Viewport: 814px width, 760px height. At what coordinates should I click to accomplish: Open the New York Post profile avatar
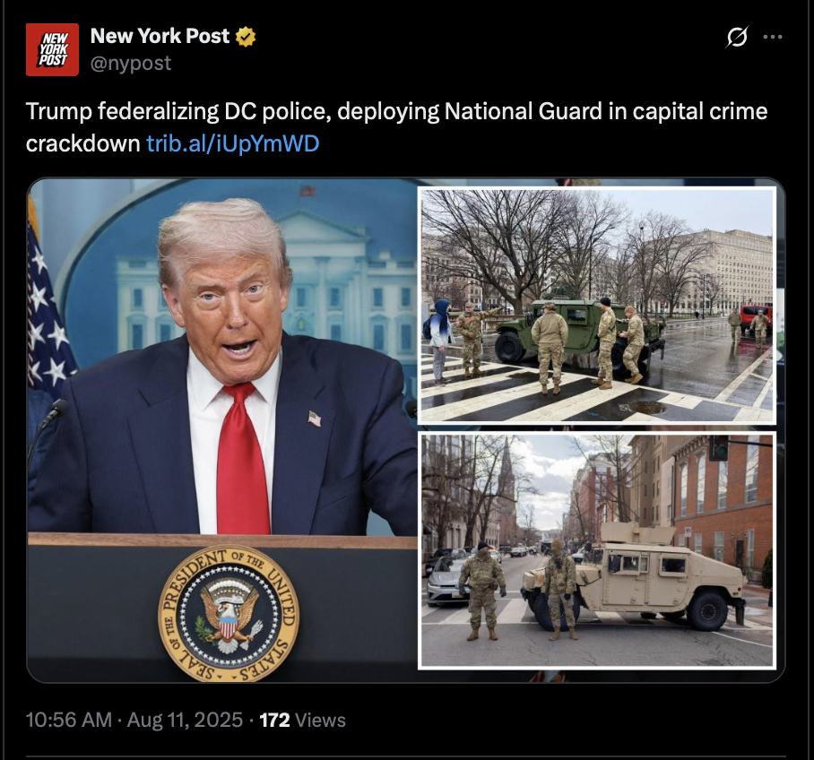(52, 50)
